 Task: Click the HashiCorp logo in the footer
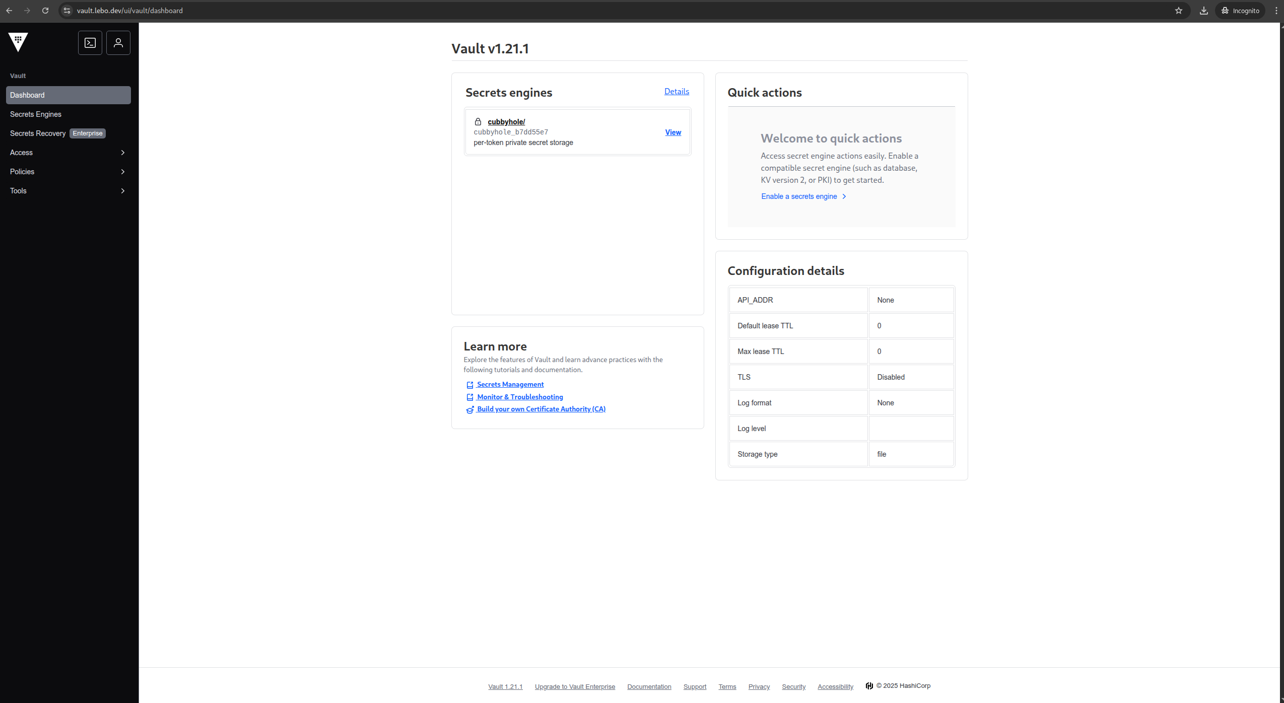(869, 685)
